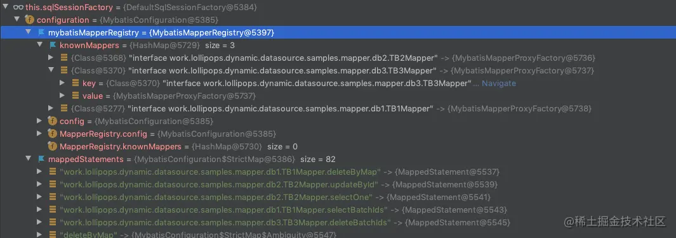The width and height of the screenshot is (676, 238).
Task: Click the field icon beside configuration
Action: [x=29, y=20]
